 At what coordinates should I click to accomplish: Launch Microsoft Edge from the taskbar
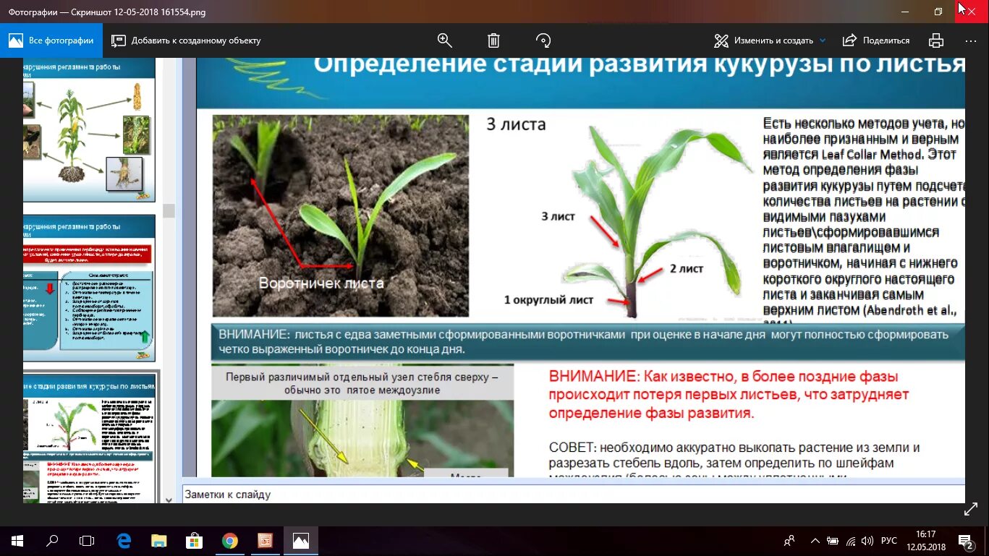click(x=123, y=540)
